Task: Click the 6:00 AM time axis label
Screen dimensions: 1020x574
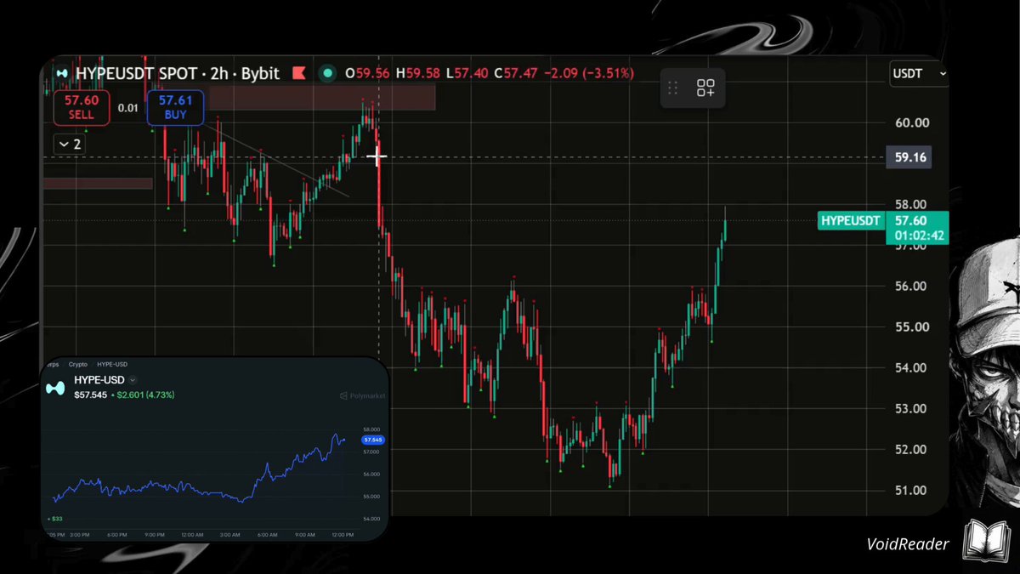Action: tap(266, 534)
